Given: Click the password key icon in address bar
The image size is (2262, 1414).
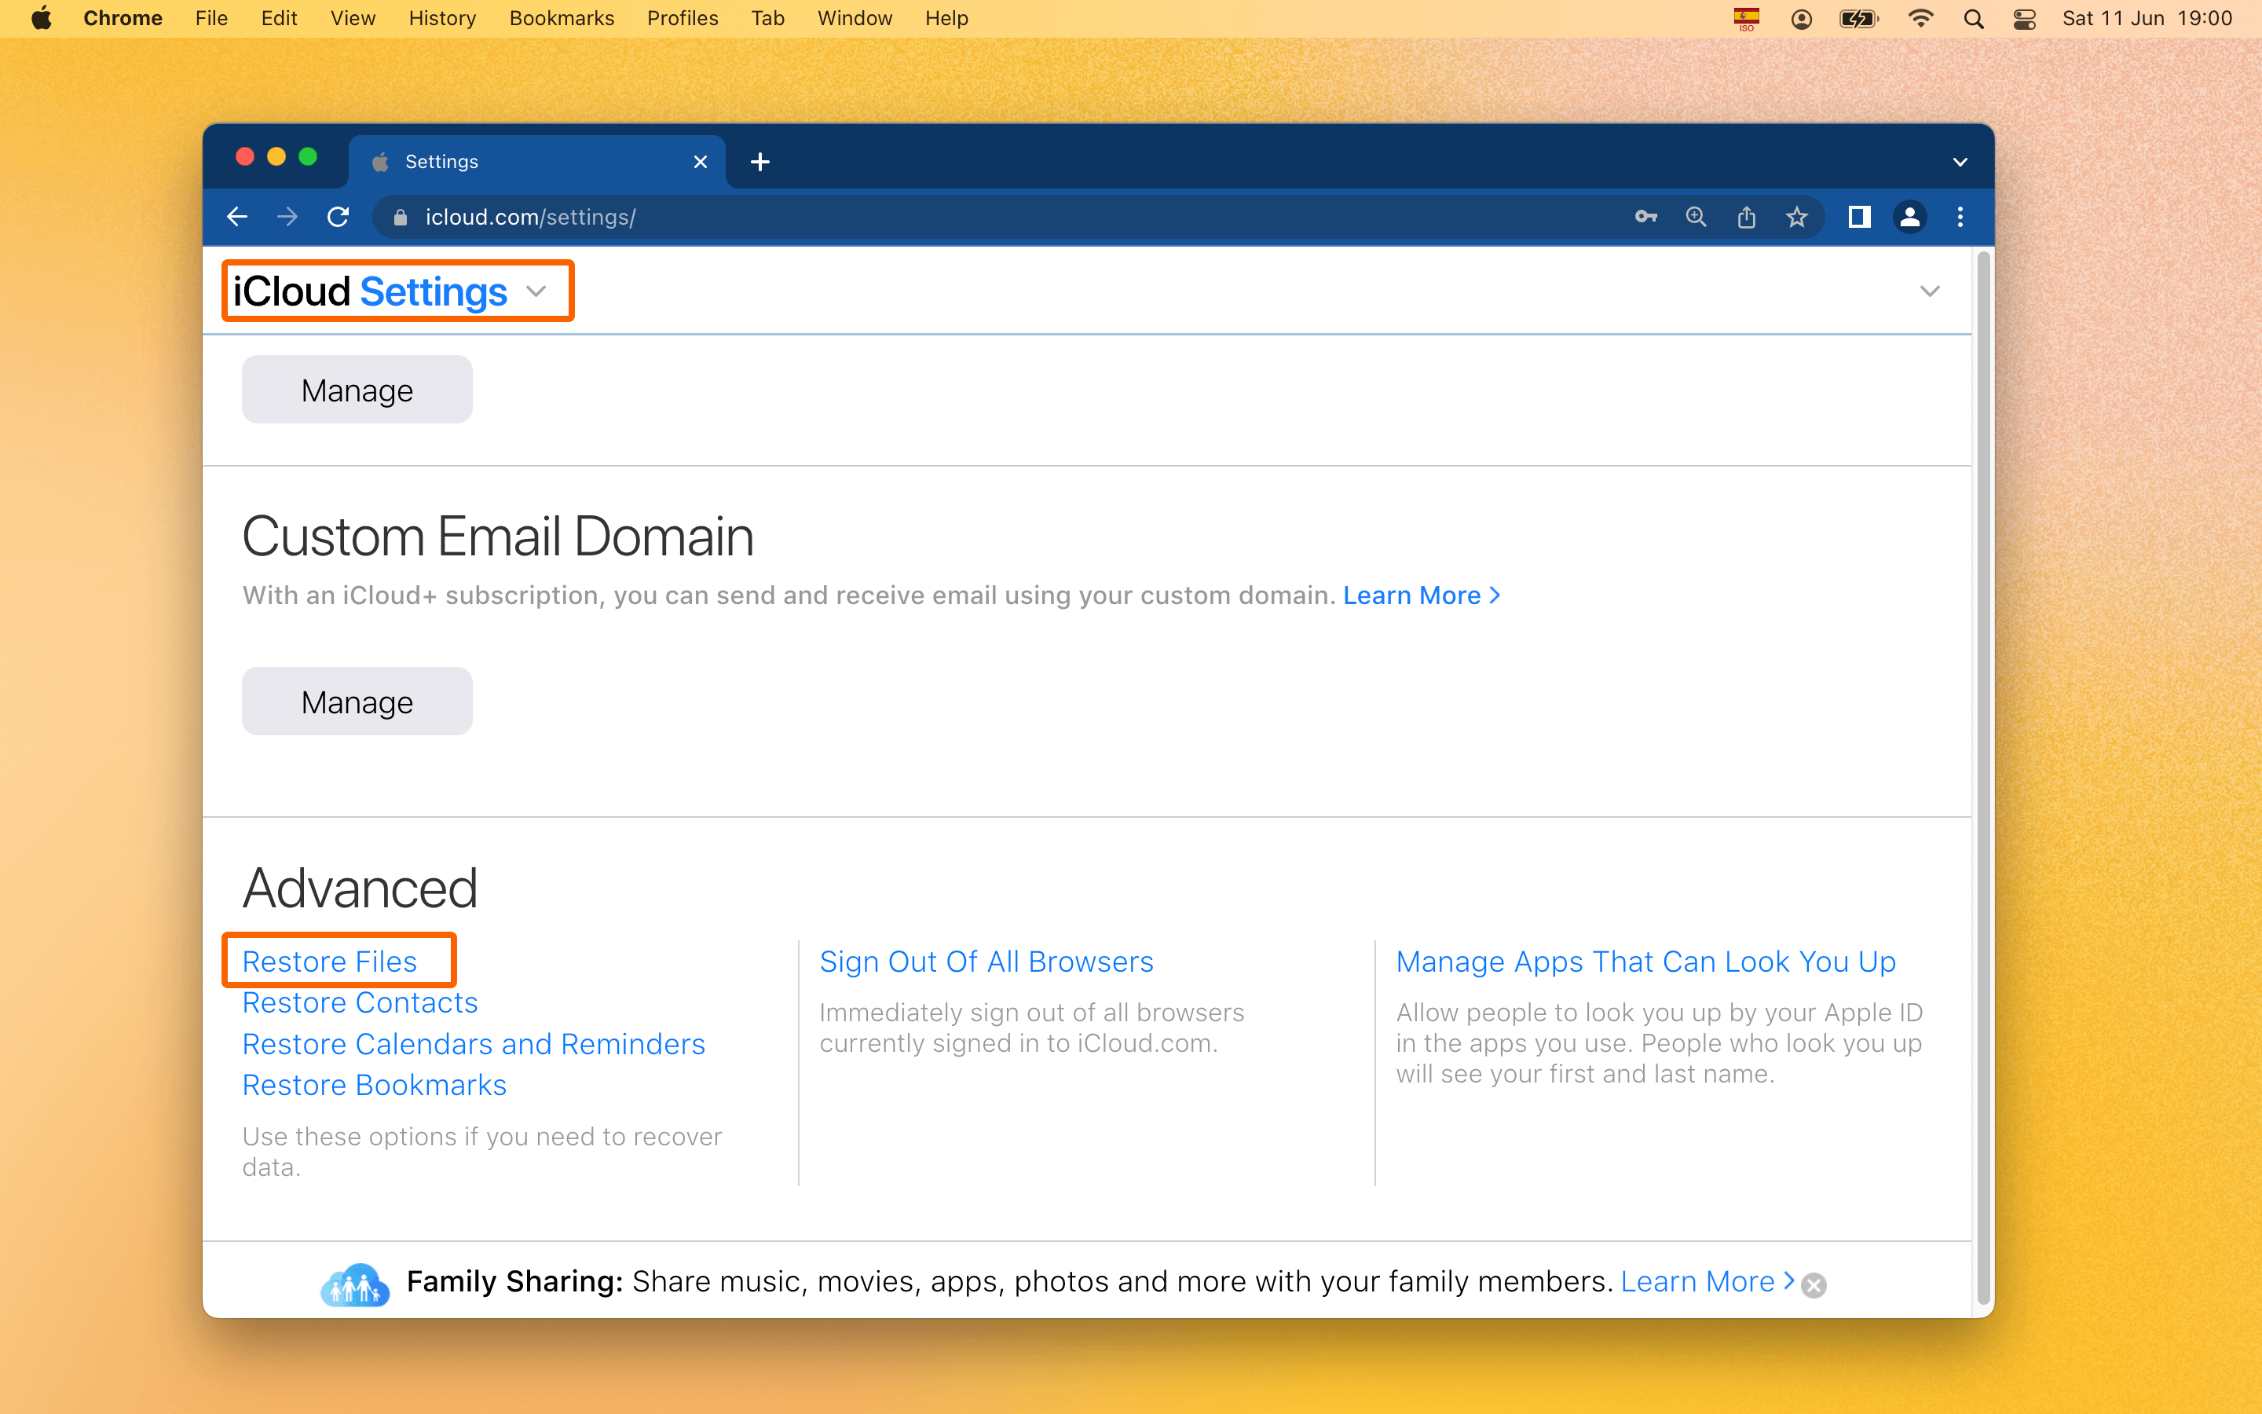Looking at the screenshot, I should tap(1645, 217).
